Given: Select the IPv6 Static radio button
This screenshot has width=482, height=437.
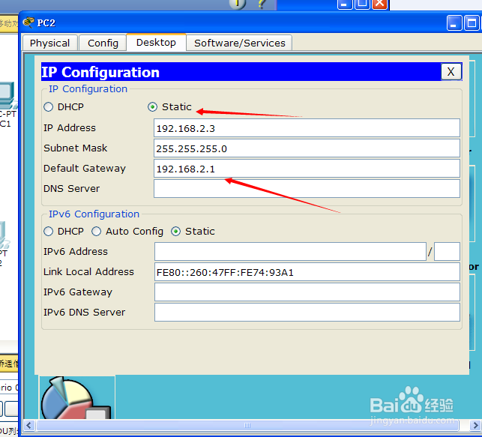Looking at the screenshot, I should (176, 232).
